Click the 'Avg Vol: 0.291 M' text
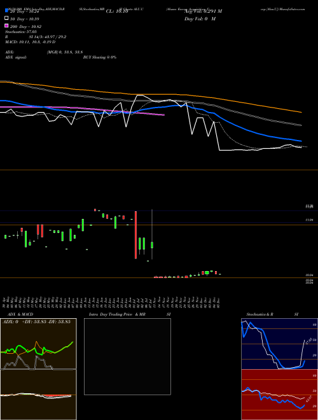This screenshot has height=420, width=318. (203, 11)
